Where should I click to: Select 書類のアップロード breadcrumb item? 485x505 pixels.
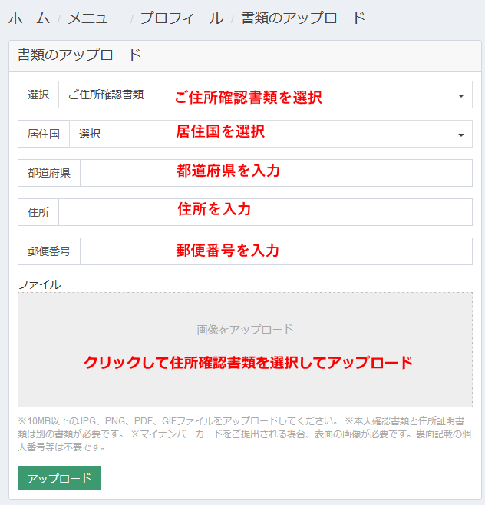303,18
